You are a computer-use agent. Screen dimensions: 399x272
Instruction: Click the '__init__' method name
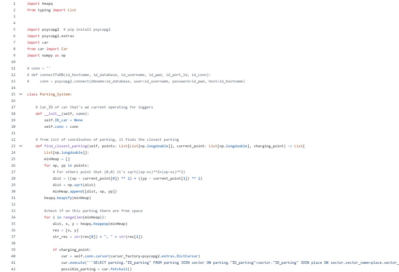pos(53,114)
